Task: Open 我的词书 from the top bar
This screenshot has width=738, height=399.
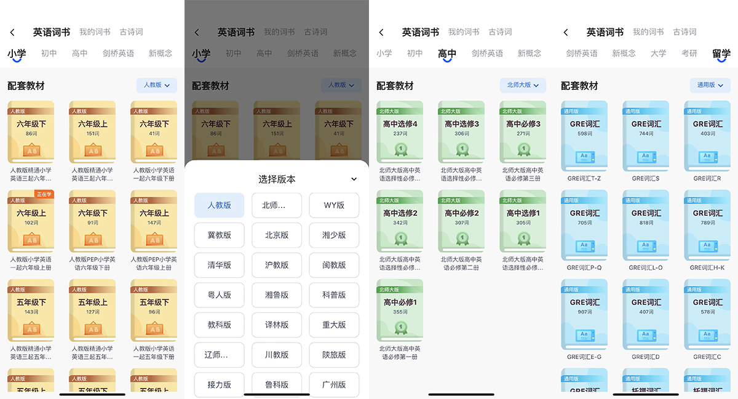Action: tap(94, 31)
